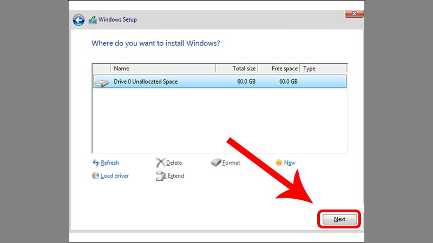The width and height of the screenshot is (433, 243).
Task: Sort by the Name column header
Action: (x=163, y=69)
